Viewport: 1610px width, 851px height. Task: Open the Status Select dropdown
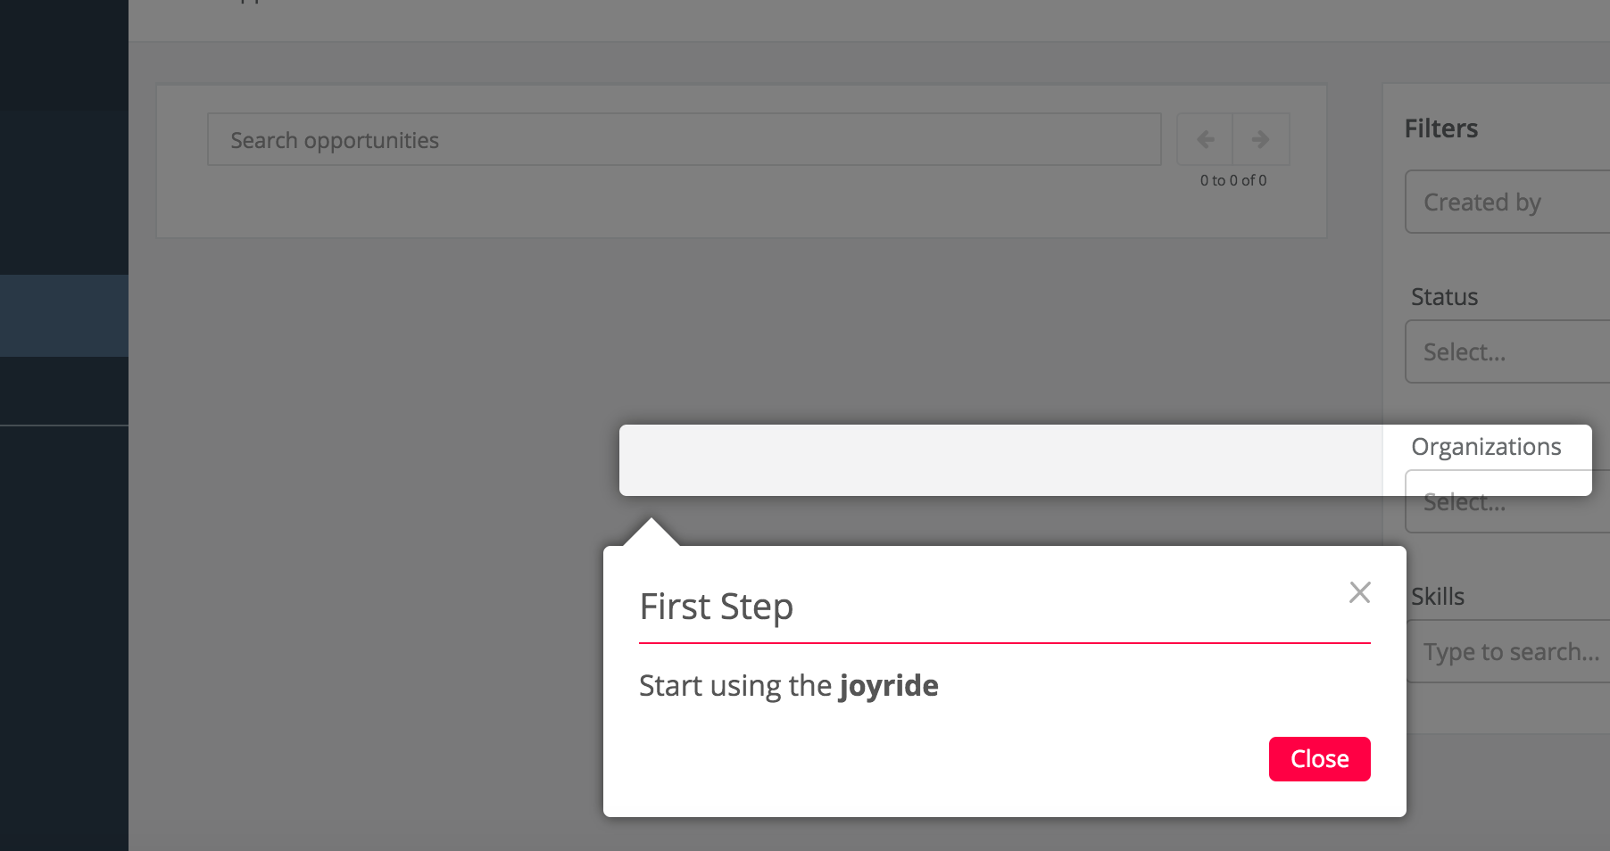[1508, 351]
